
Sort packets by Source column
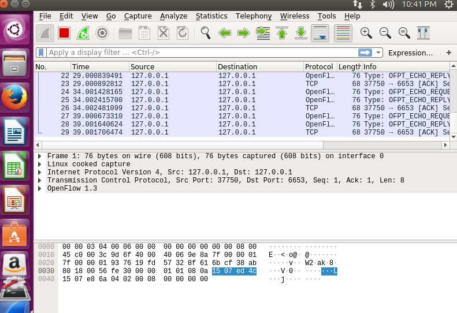pos(173,67)
